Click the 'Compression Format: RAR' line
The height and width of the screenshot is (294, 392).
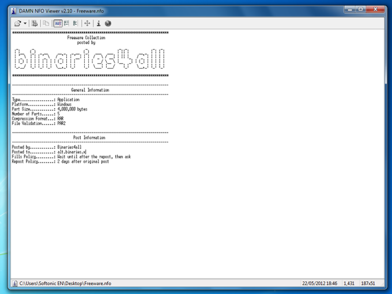coord(37,119)
